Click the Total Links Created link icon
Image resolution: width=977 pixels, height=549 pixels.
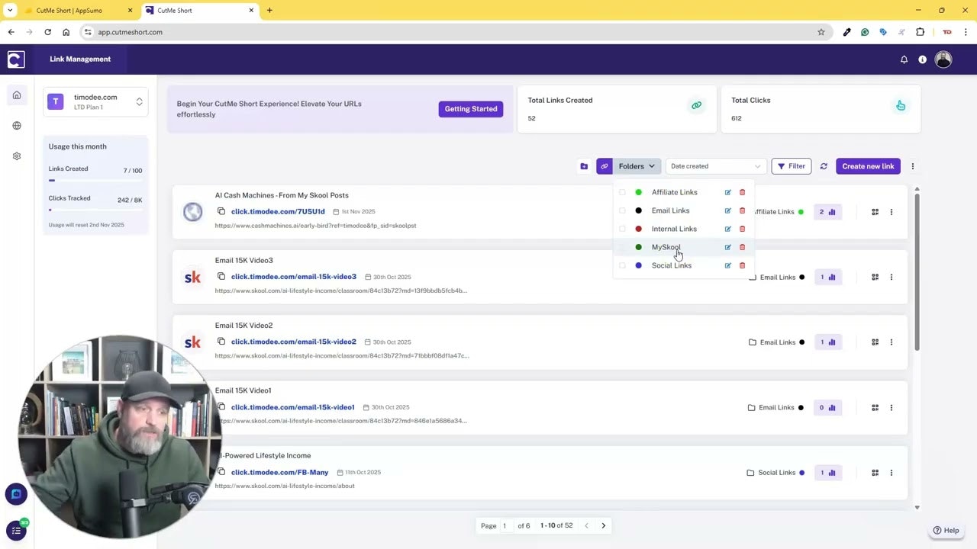[x=696, y=105]
